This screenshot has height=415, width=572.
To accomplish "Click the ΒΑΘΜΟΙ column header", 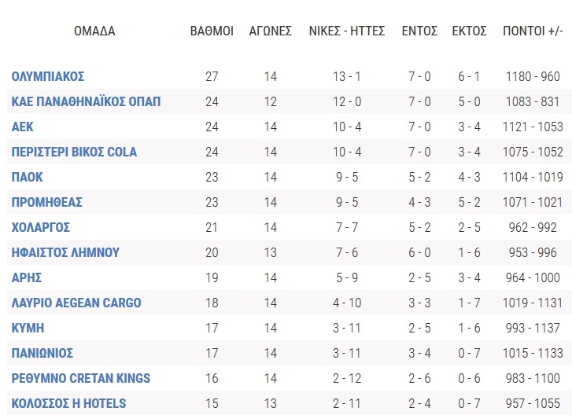I will click(x=212, y=31).
